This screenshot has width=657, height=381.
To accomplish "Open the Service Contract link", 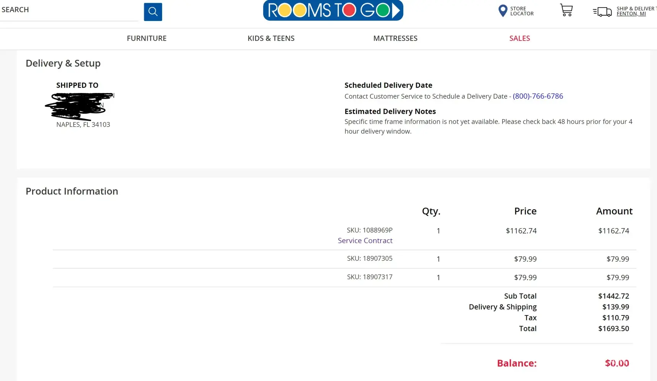I will pos(365,241).
